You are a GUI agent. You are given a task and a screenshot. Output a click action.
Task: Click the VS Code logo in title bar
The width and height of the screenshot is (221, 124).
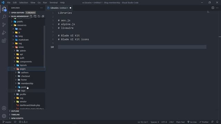tap(3, 2)
